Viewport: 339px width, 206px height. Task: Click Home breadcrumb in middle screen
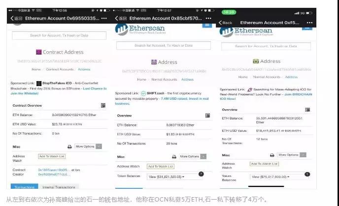141,79
